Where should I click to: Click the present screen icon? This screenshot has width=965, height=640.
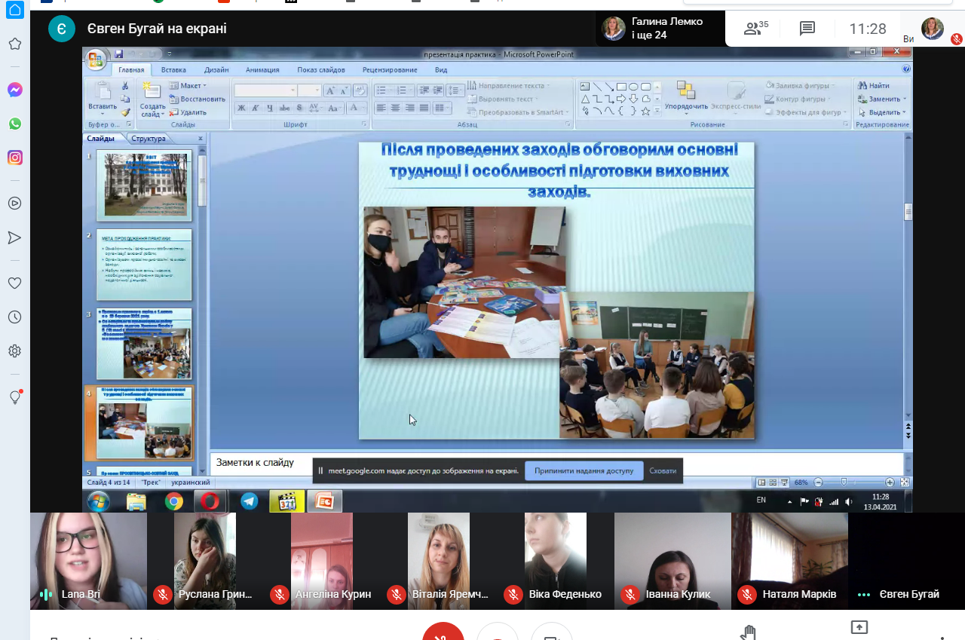coord(859,628)
